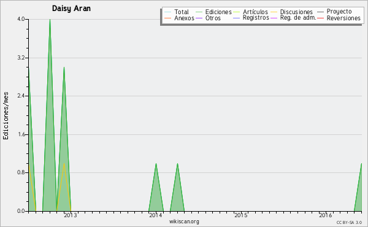
Task: Click the wikiscan.org source text
Action: [x=184, y=221]
